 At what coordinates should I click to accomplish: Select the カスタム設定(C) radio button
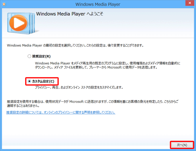point(29,81)
